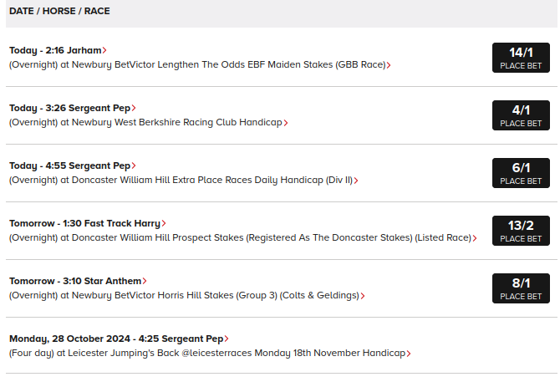Open Today 3:26 Sergeant Pep link
The image size is (560, 382).
coord(70,108)
